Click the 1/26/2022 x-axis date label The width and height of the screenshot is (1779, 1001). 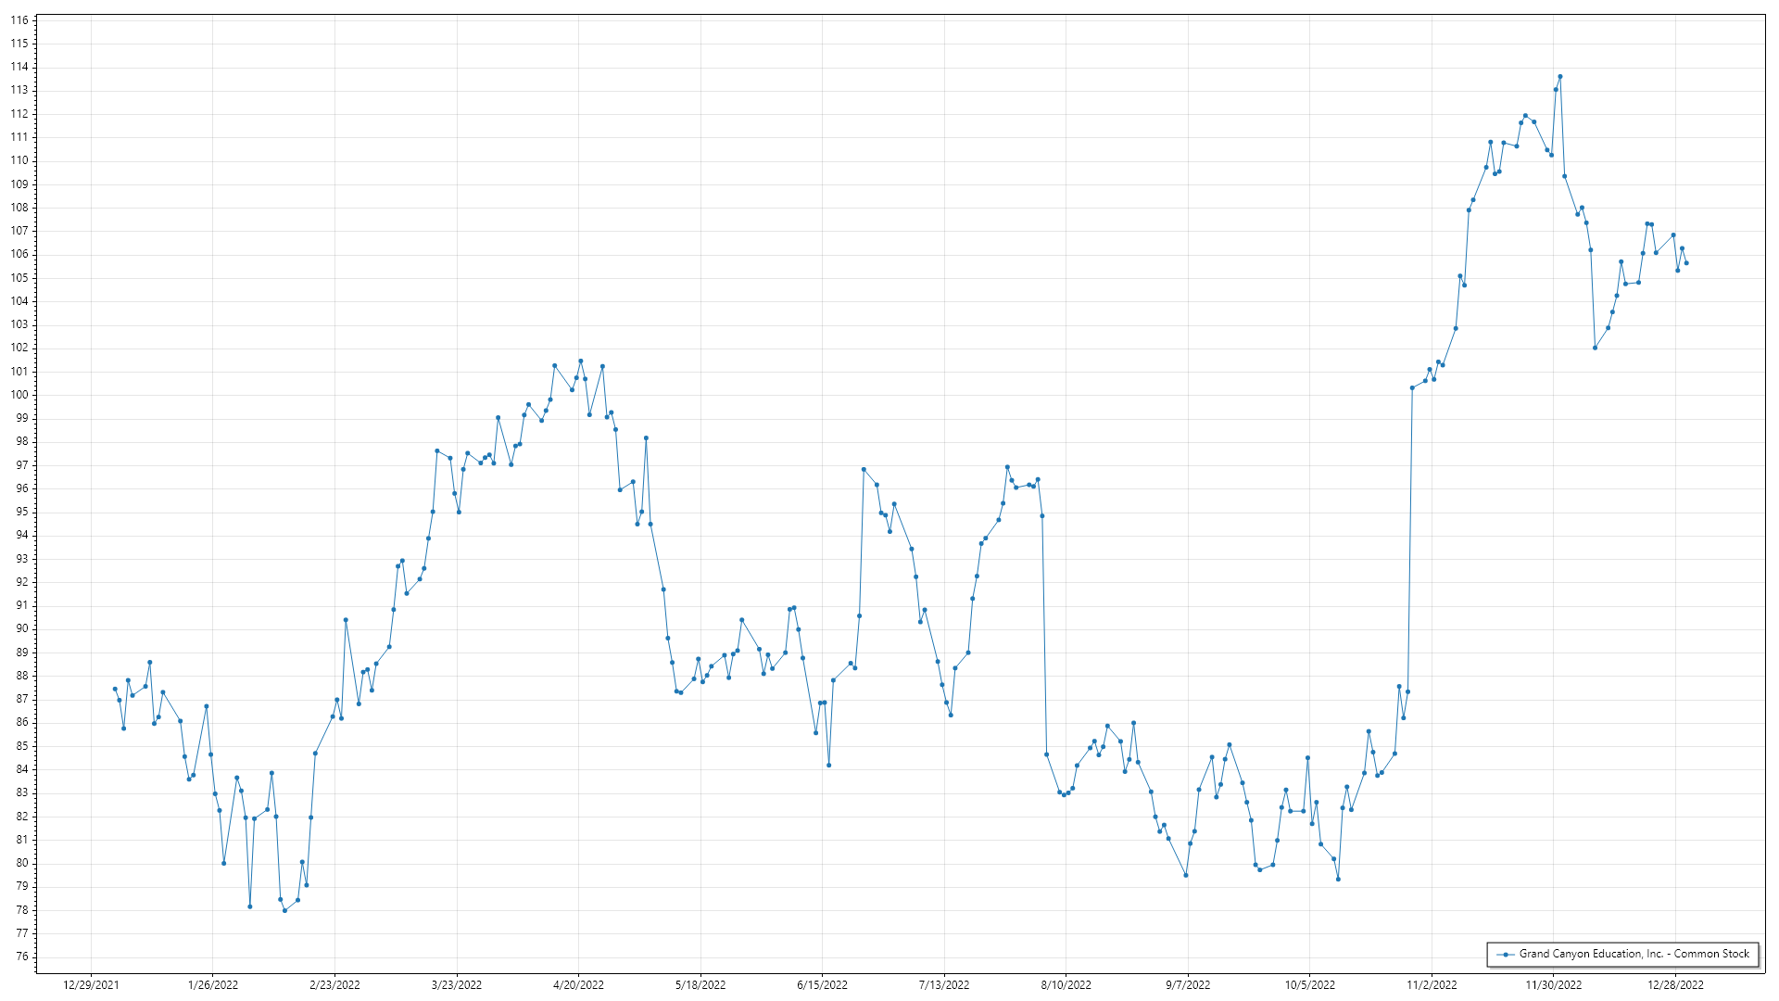pos(213,985)
